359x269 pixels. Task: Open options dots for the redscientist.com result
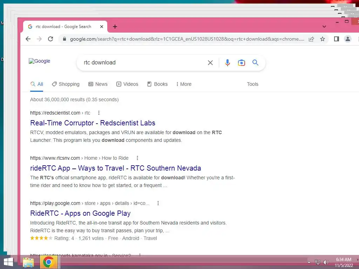(99, 113)
